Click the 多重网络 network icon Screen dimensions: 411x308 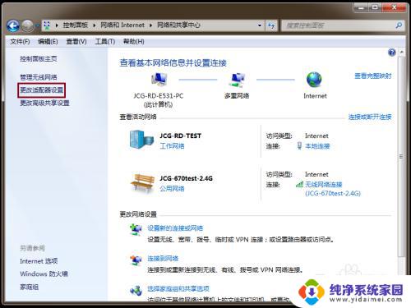coord(237,80)
